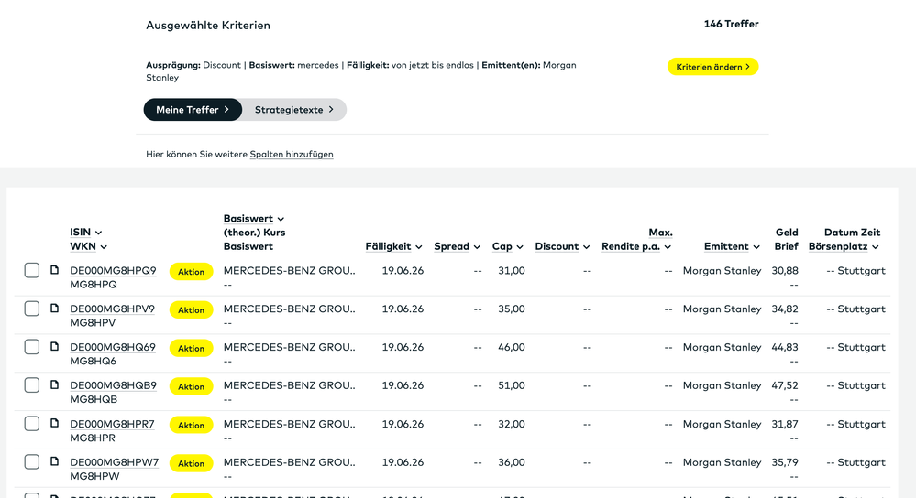The height and width of the screenshot is (498, 916).
Task: Tick checkbox for DE000MG8HPW7 row
Action: [31, 462]
